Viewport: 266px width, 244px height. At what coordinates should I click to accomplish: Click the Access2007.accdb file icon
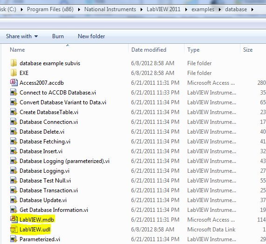[14, 83]
